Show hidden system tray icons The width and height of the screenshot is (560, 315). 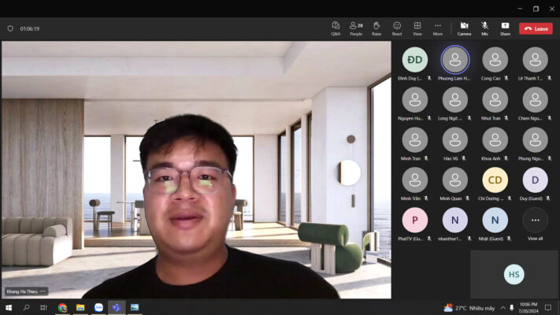click(503, 307)
